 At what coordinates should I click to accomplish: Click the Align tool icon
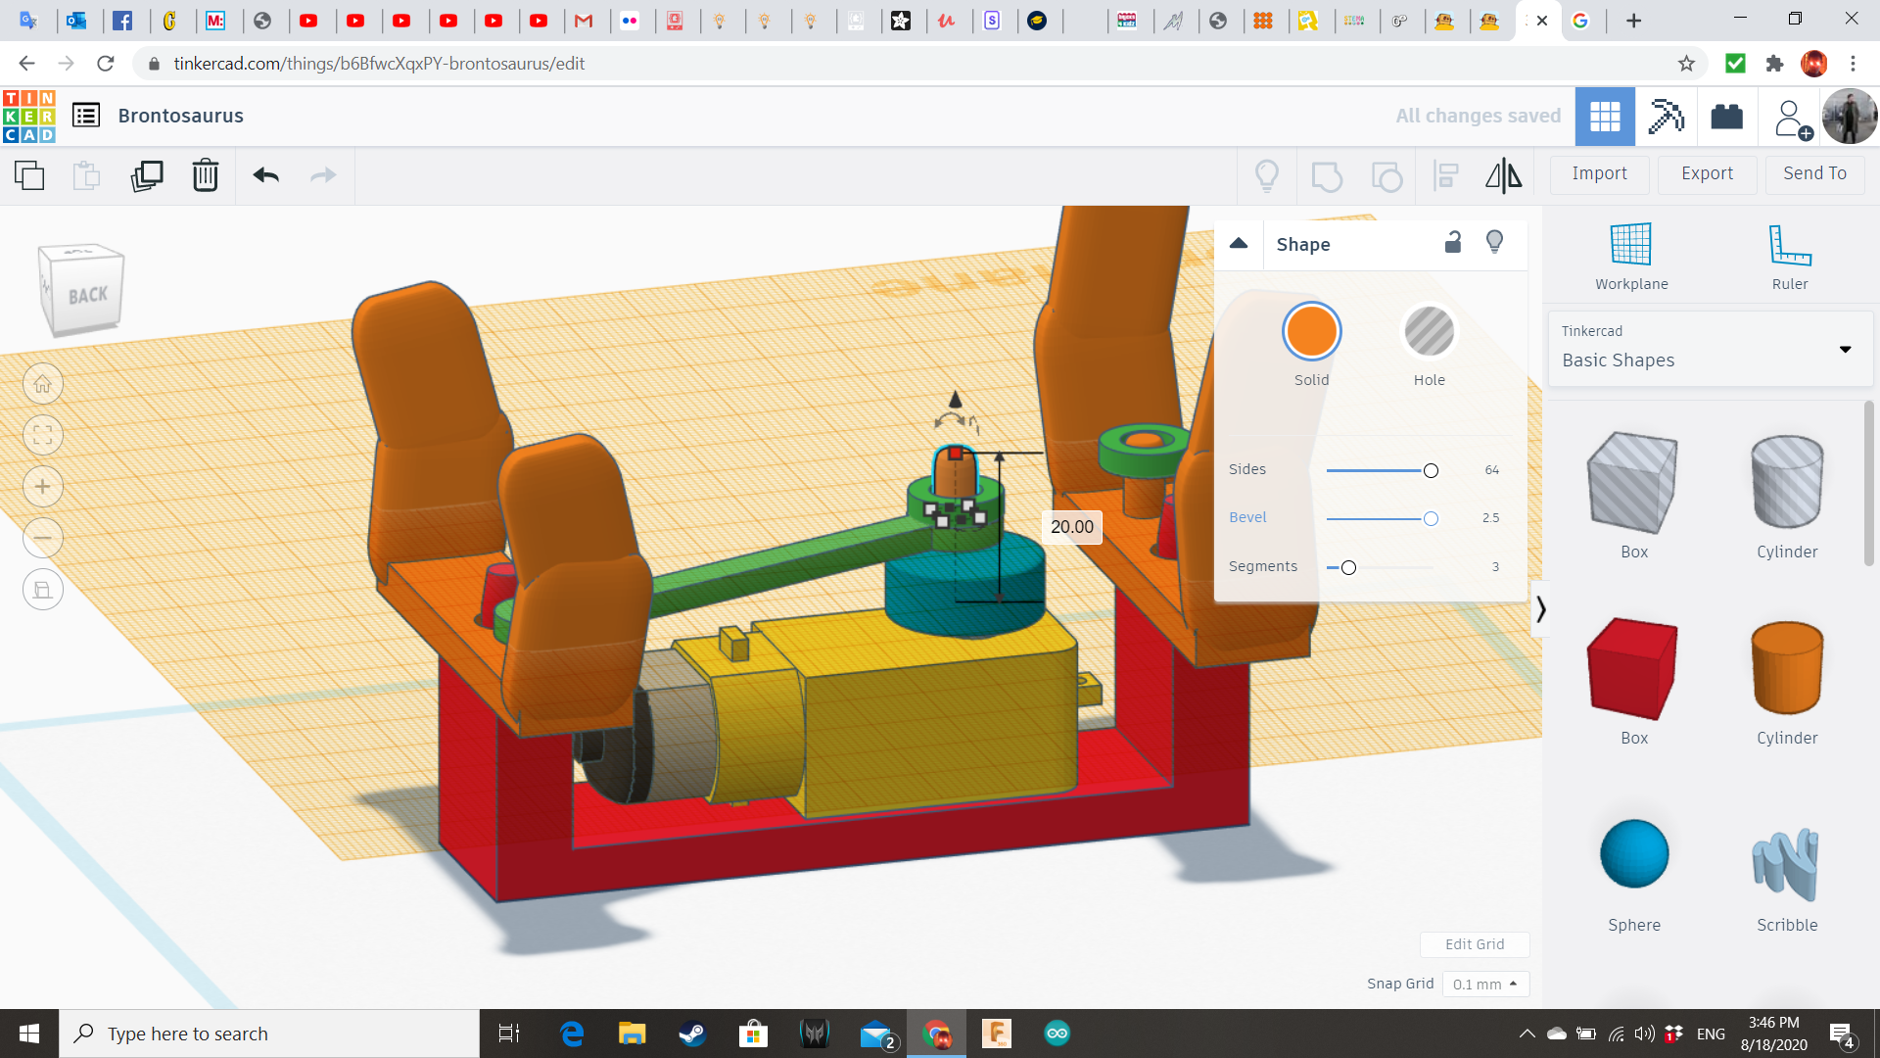(1445, 175)
